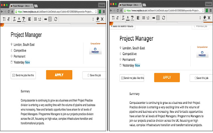Open the Chrome hamburger menu in left window

click(104, 12)
